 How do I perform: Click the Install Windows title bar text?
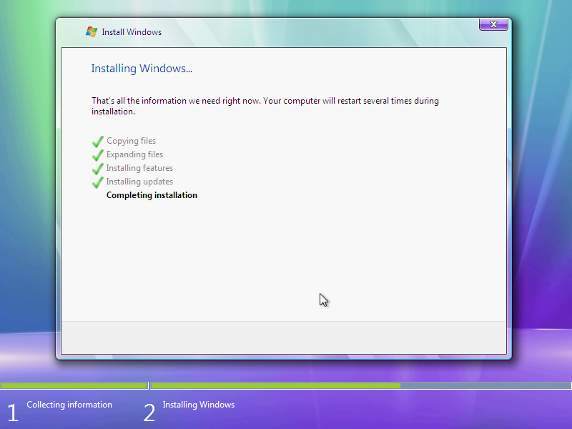[132, 31]
